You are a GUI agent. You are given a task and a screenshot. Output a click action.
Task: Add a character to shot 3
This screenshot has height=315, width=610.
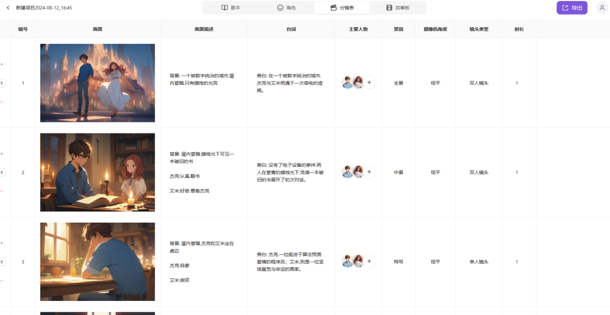(x=369, y=261)
